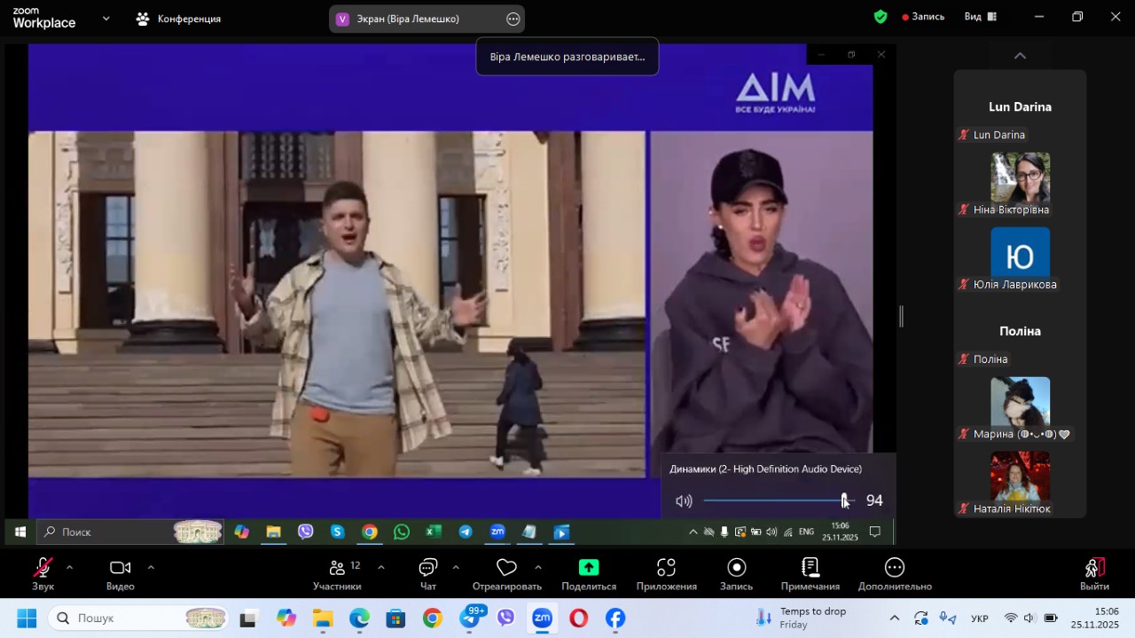This screenshot has width=1135, height=638.
Task: Click the Отреагировать reactions heart icon
Action: click(506, 568)
